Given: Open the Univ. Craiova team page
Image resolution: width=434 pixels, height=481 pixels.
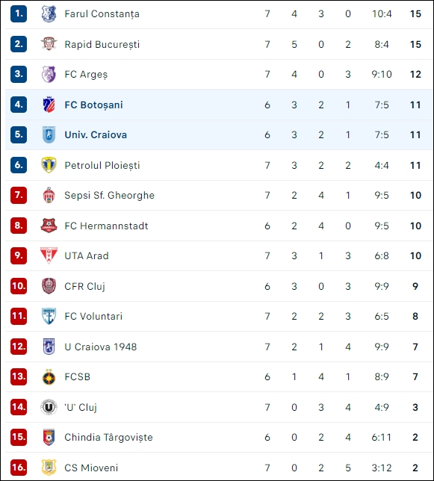Looking at the screenshot, I should tap(96, 135).
